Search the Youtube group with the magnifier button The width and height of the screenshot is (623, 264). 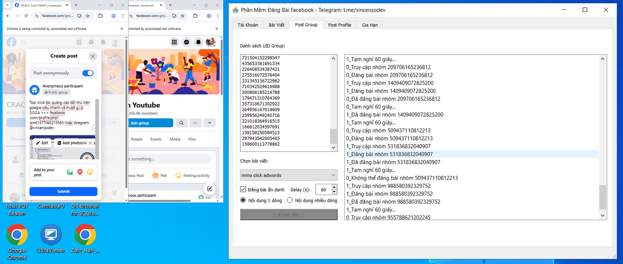tap(181, 123)
